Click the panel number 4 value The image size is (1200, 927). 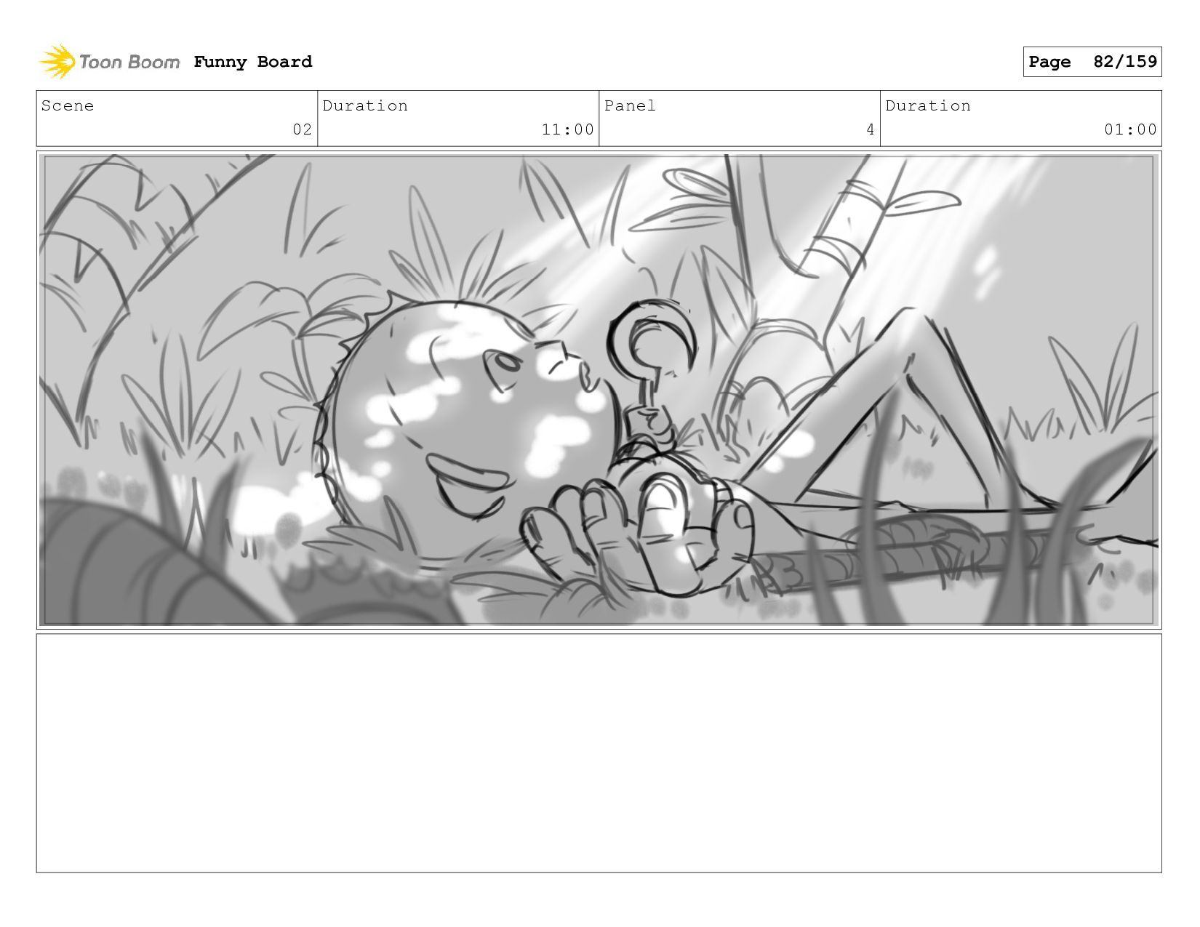(x=870, y=129)
